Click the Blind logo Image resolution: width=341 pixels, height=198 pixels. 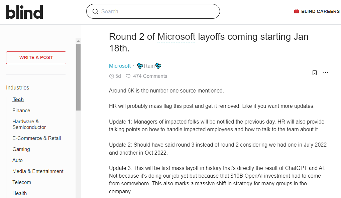[x=24, y=12]
